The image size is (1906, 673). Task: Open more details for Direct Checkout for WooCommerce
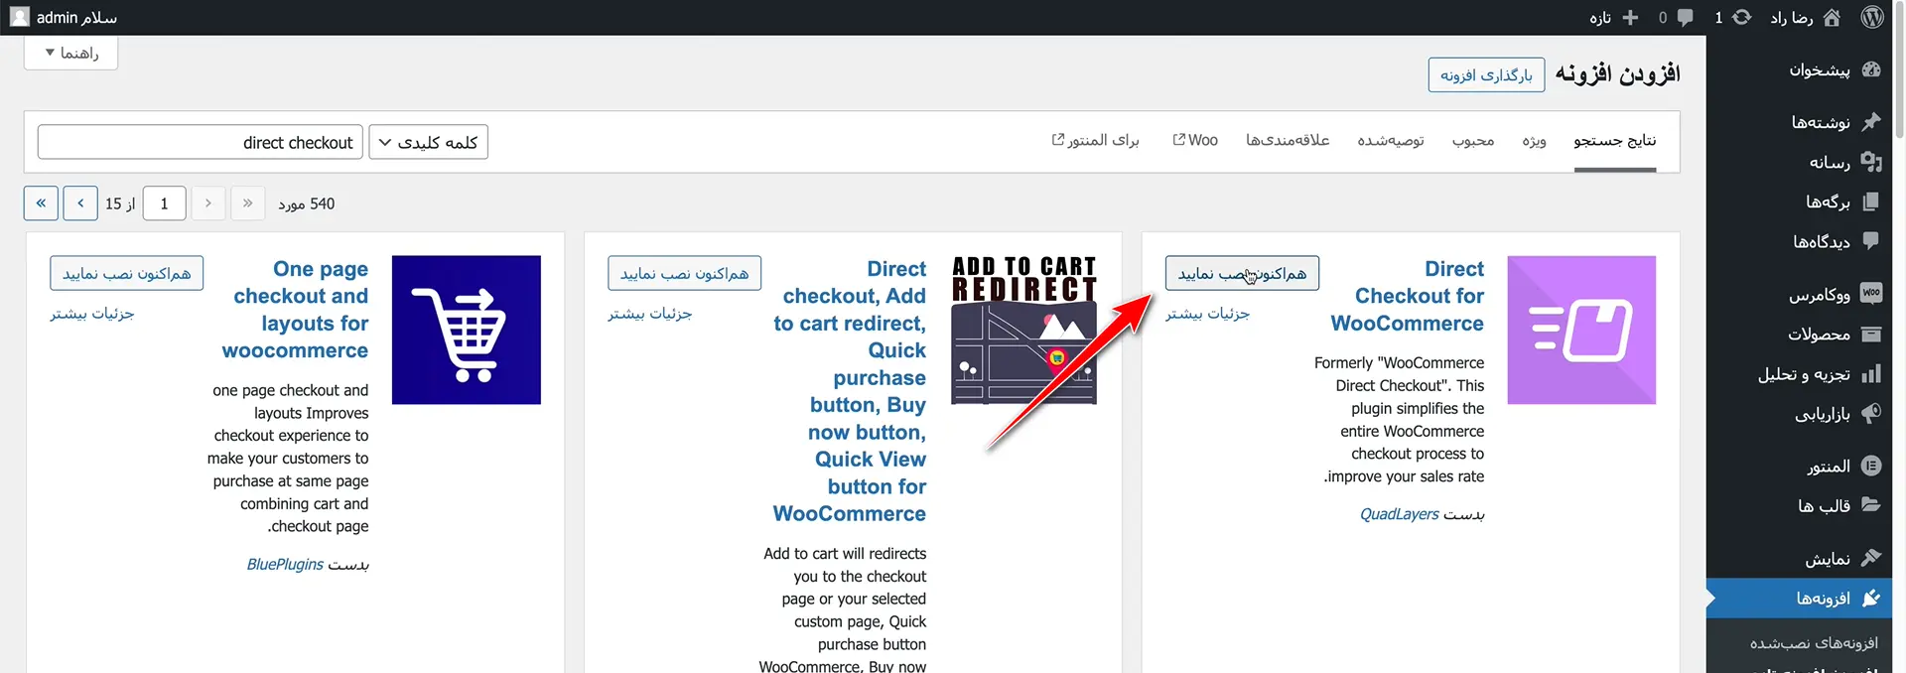click(1207, 314)
